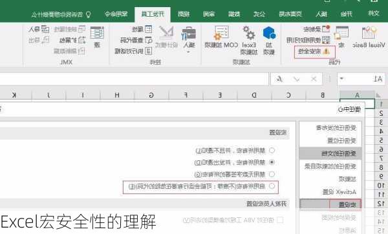Click XML 导入 (Import)

pyautogui.click(x=39, y=29)
